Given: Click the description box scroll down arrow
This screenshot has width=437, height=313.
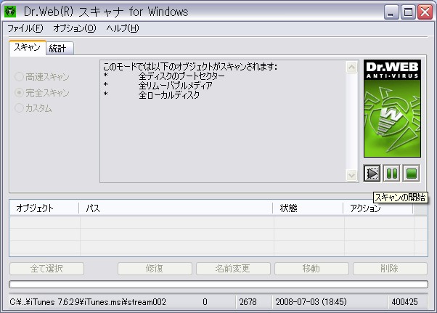Looking at the screenshot, I should click(x=352, y=175).
